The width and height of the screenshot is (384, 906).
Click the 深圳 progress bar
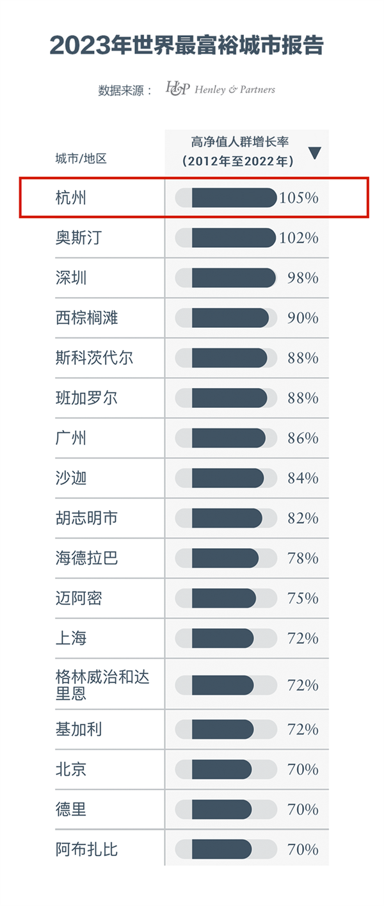[226, 278]
